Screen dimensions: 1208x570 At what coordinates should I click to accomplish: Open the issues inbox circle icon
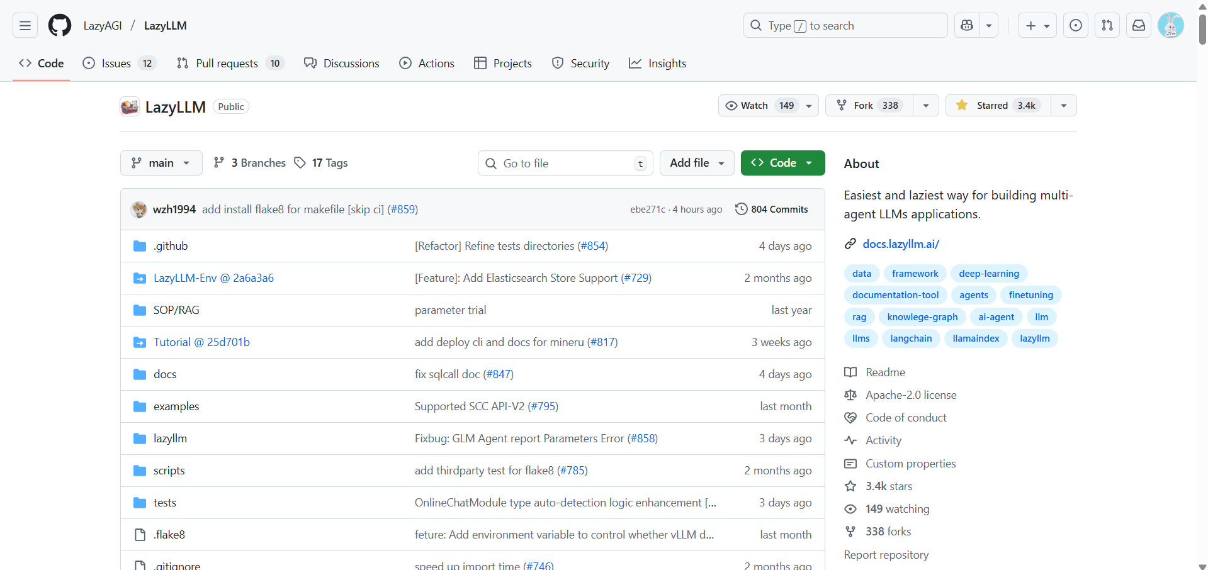click(x=1076, y=26)
